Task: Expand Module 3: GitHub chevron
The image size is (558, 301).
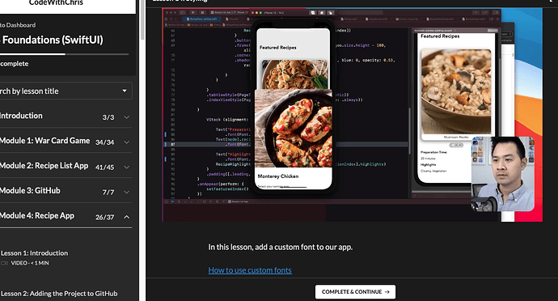Action: (x=127, y=192)
